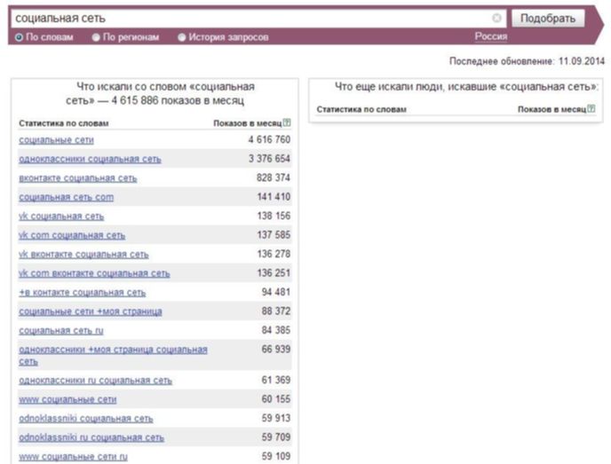This screenshot has height=464, width=611.
Task: Click the value '59 709'
Action: (x=276, y=437)
